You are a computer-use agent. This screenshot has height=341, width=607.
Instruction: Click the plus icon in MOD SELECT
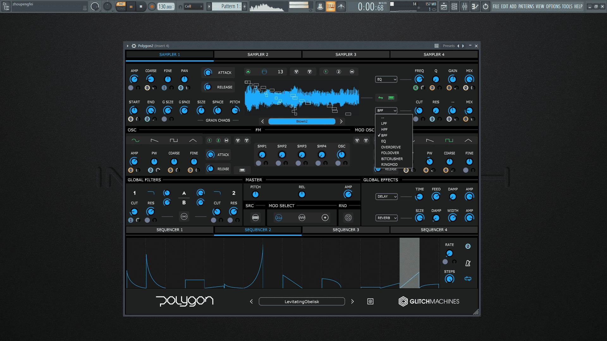click(325, 218)
